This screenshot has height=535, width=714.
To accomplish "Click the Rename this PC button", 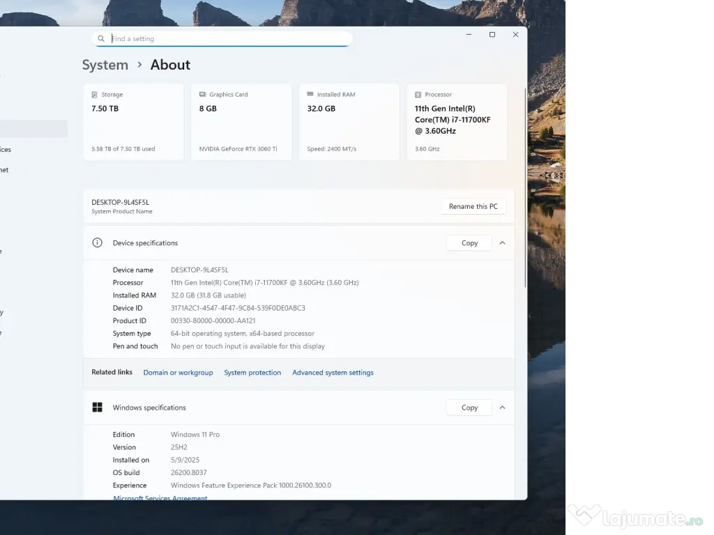I will click(473, 206).
